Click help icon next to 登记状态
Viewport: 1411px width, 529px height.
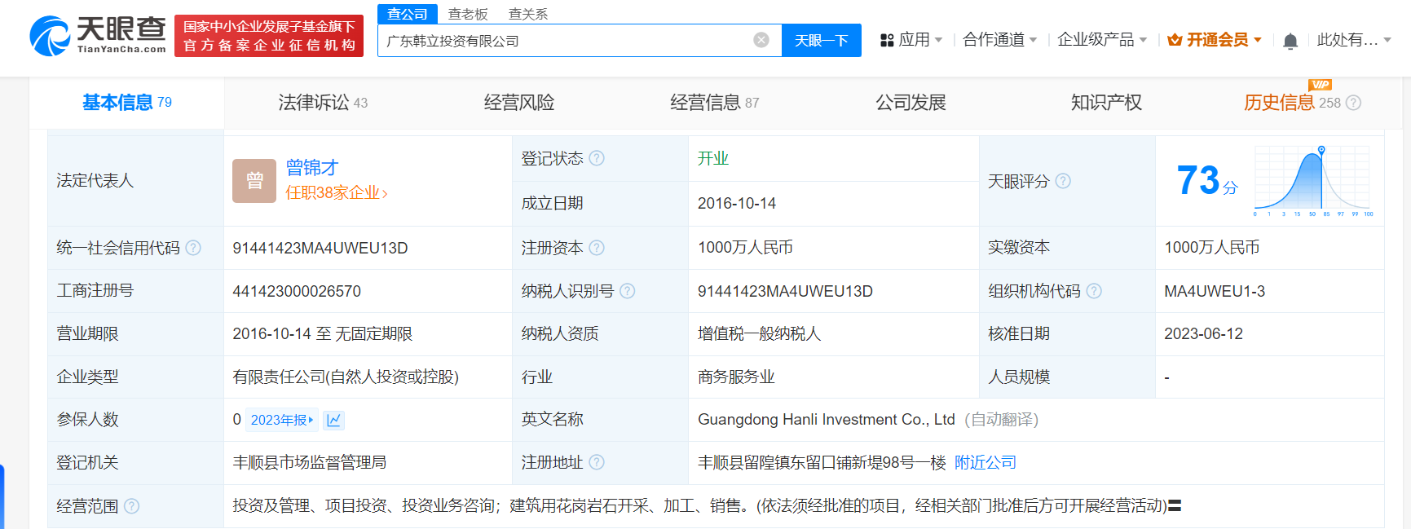pyautogui.click(x=597, y=158)
